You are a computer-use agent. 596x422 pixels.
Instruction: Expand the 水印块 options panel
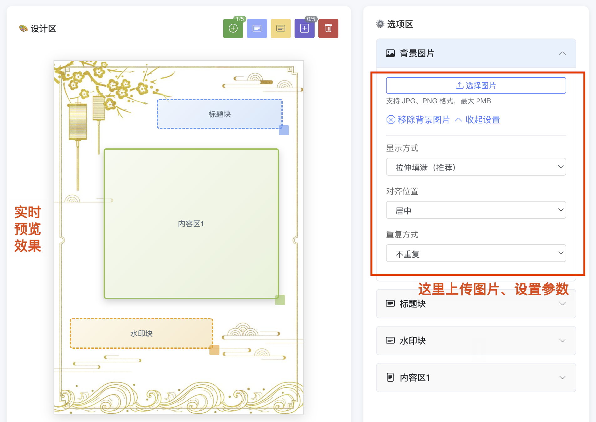click(562, 341)
